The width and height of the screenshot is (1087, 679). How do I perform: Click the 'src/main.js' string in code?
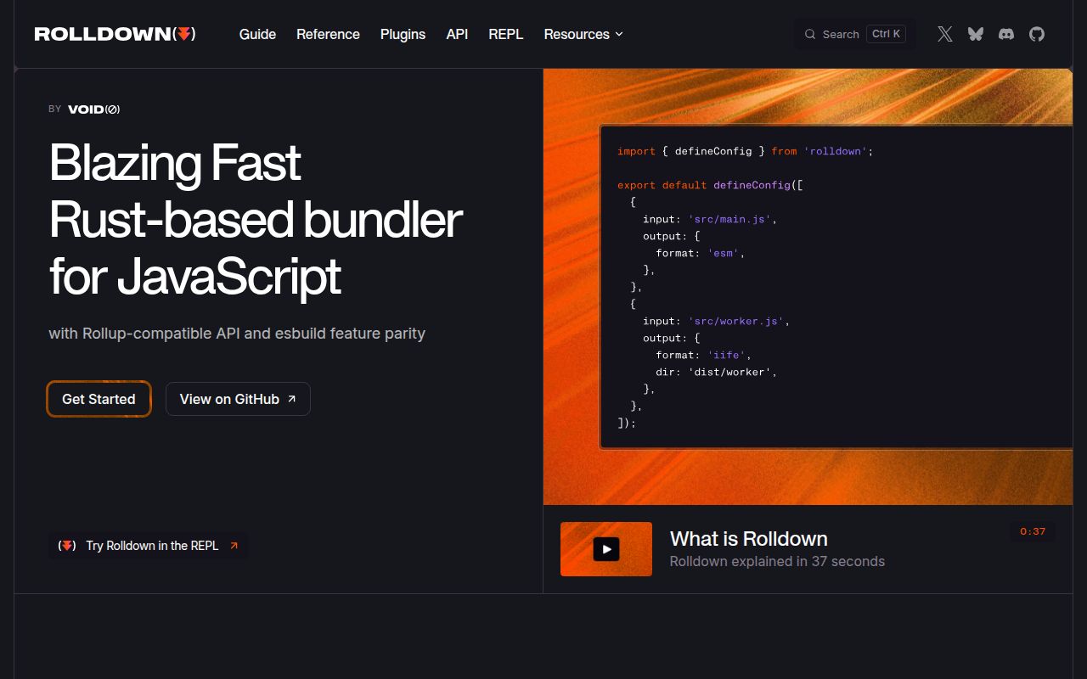coord(729,219)
